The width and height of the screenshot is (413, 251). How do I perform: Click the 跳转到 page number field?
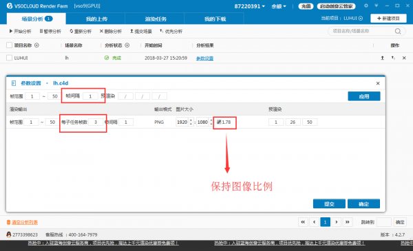point(384,222)
